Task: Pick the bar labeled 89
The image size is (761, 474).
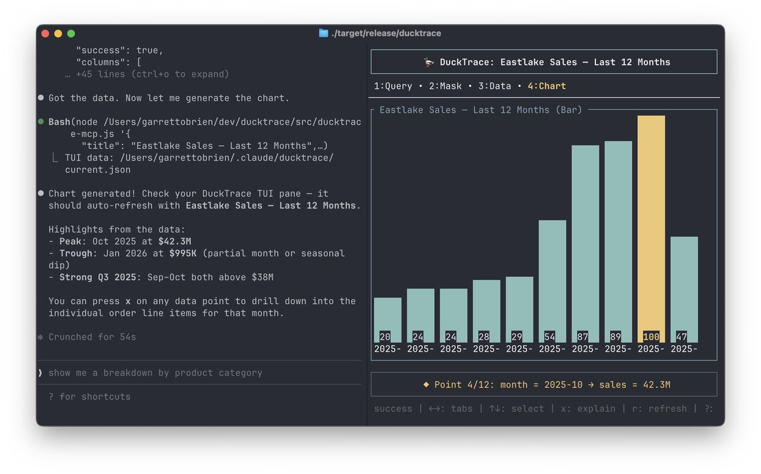Action: pyautogui.click(x=618, y=242)
